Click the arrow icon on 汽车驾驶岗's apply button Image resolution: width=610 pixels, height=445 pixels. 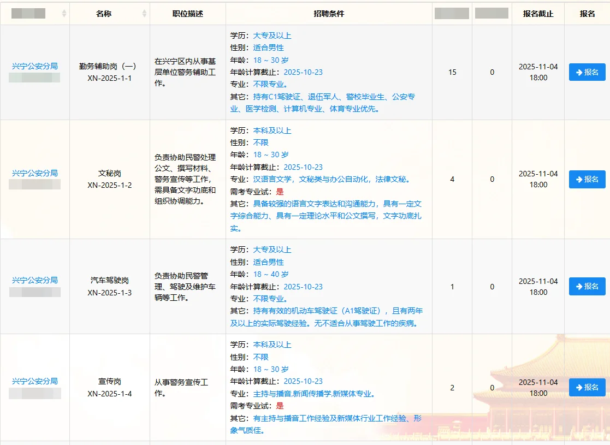pos(579,286)
